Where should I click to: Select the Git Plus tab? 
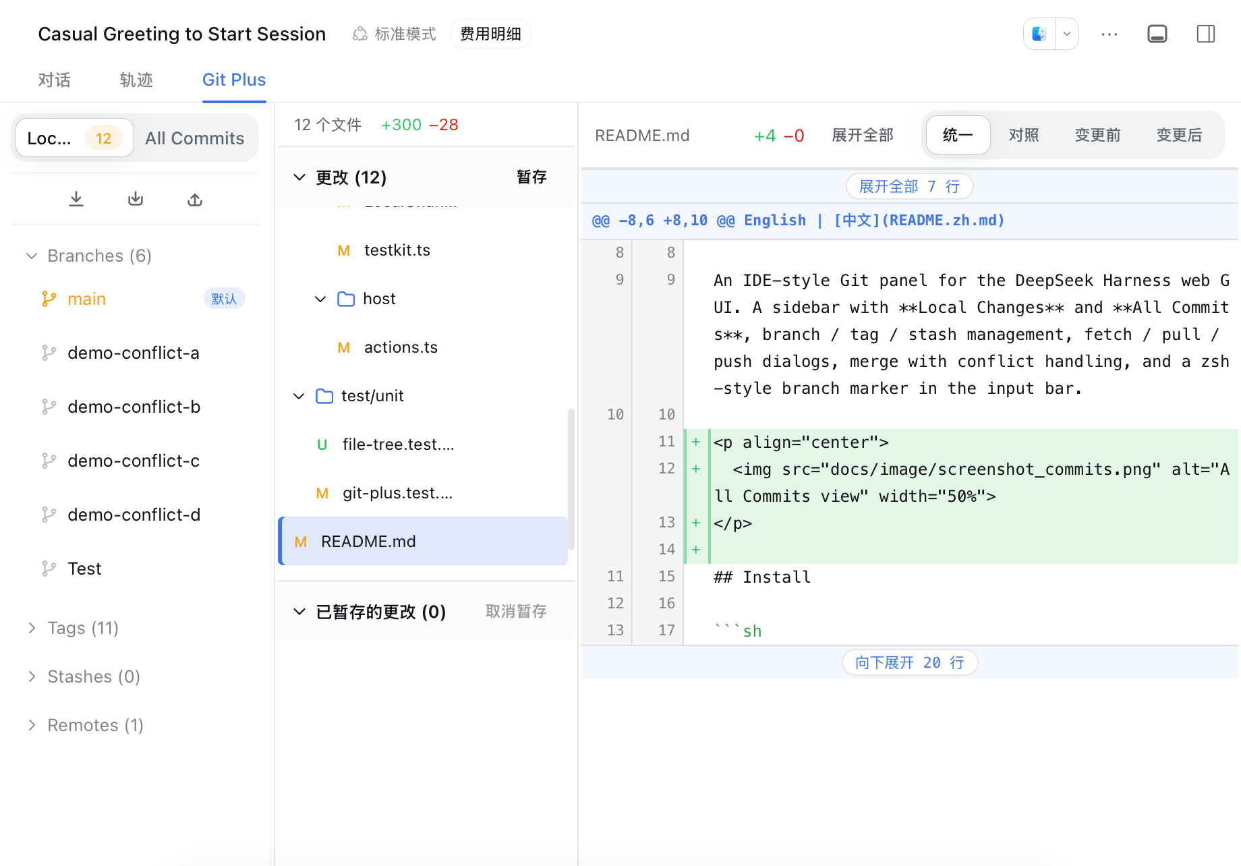tap(234, 80)
